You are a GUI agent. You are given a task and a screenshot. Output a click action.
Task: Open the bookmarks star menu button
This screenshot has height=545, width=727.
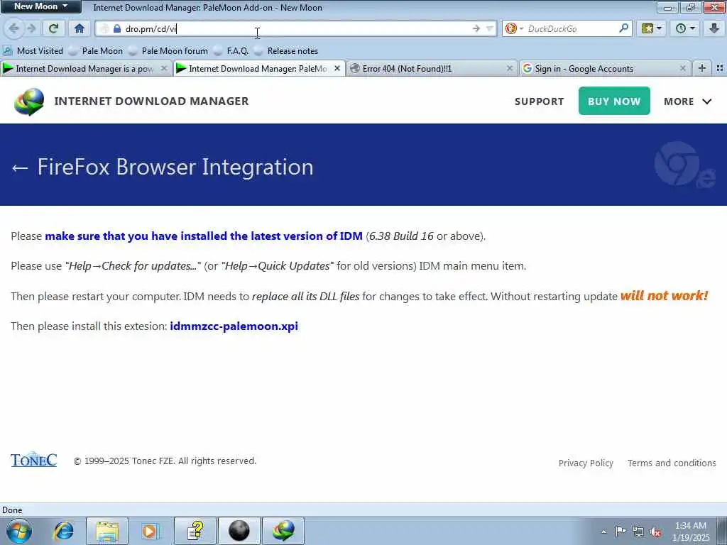(x=652, y=28)
